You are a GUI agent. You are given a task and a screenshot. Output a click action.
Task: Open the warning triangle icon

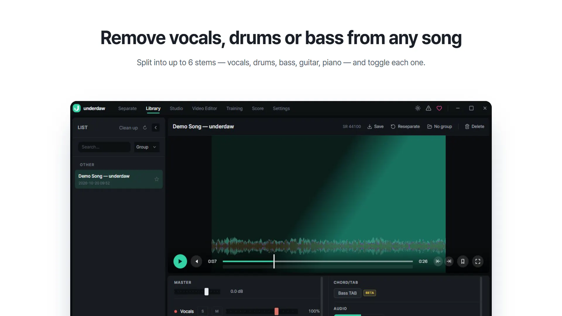[429, 108]
